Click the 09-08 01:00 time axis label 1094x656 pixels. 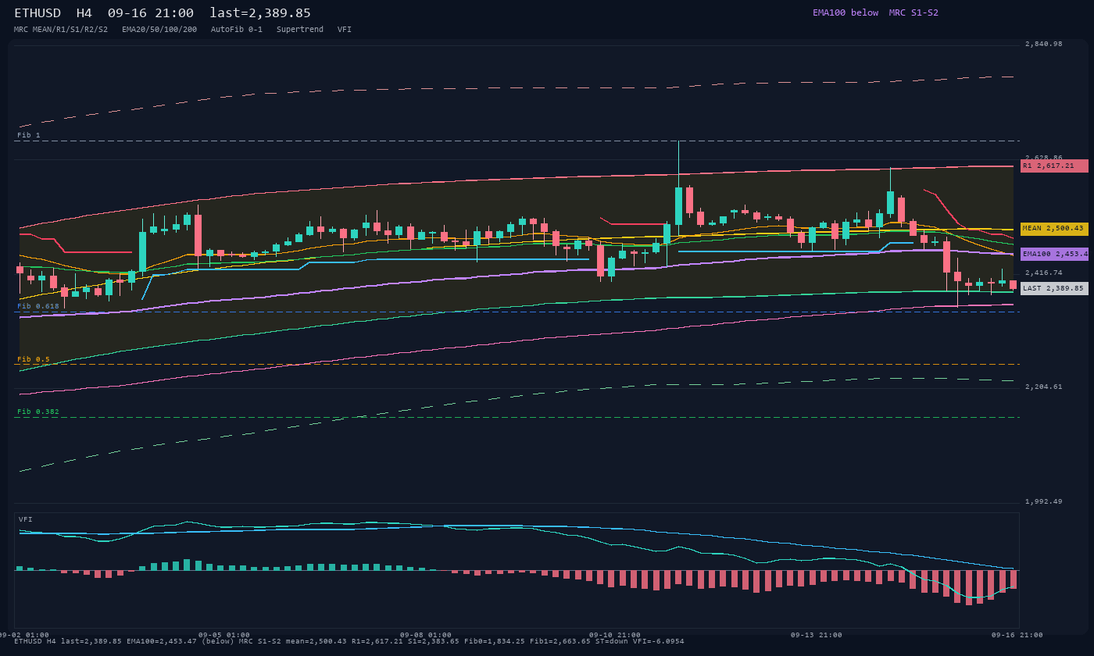click(426, 635)
